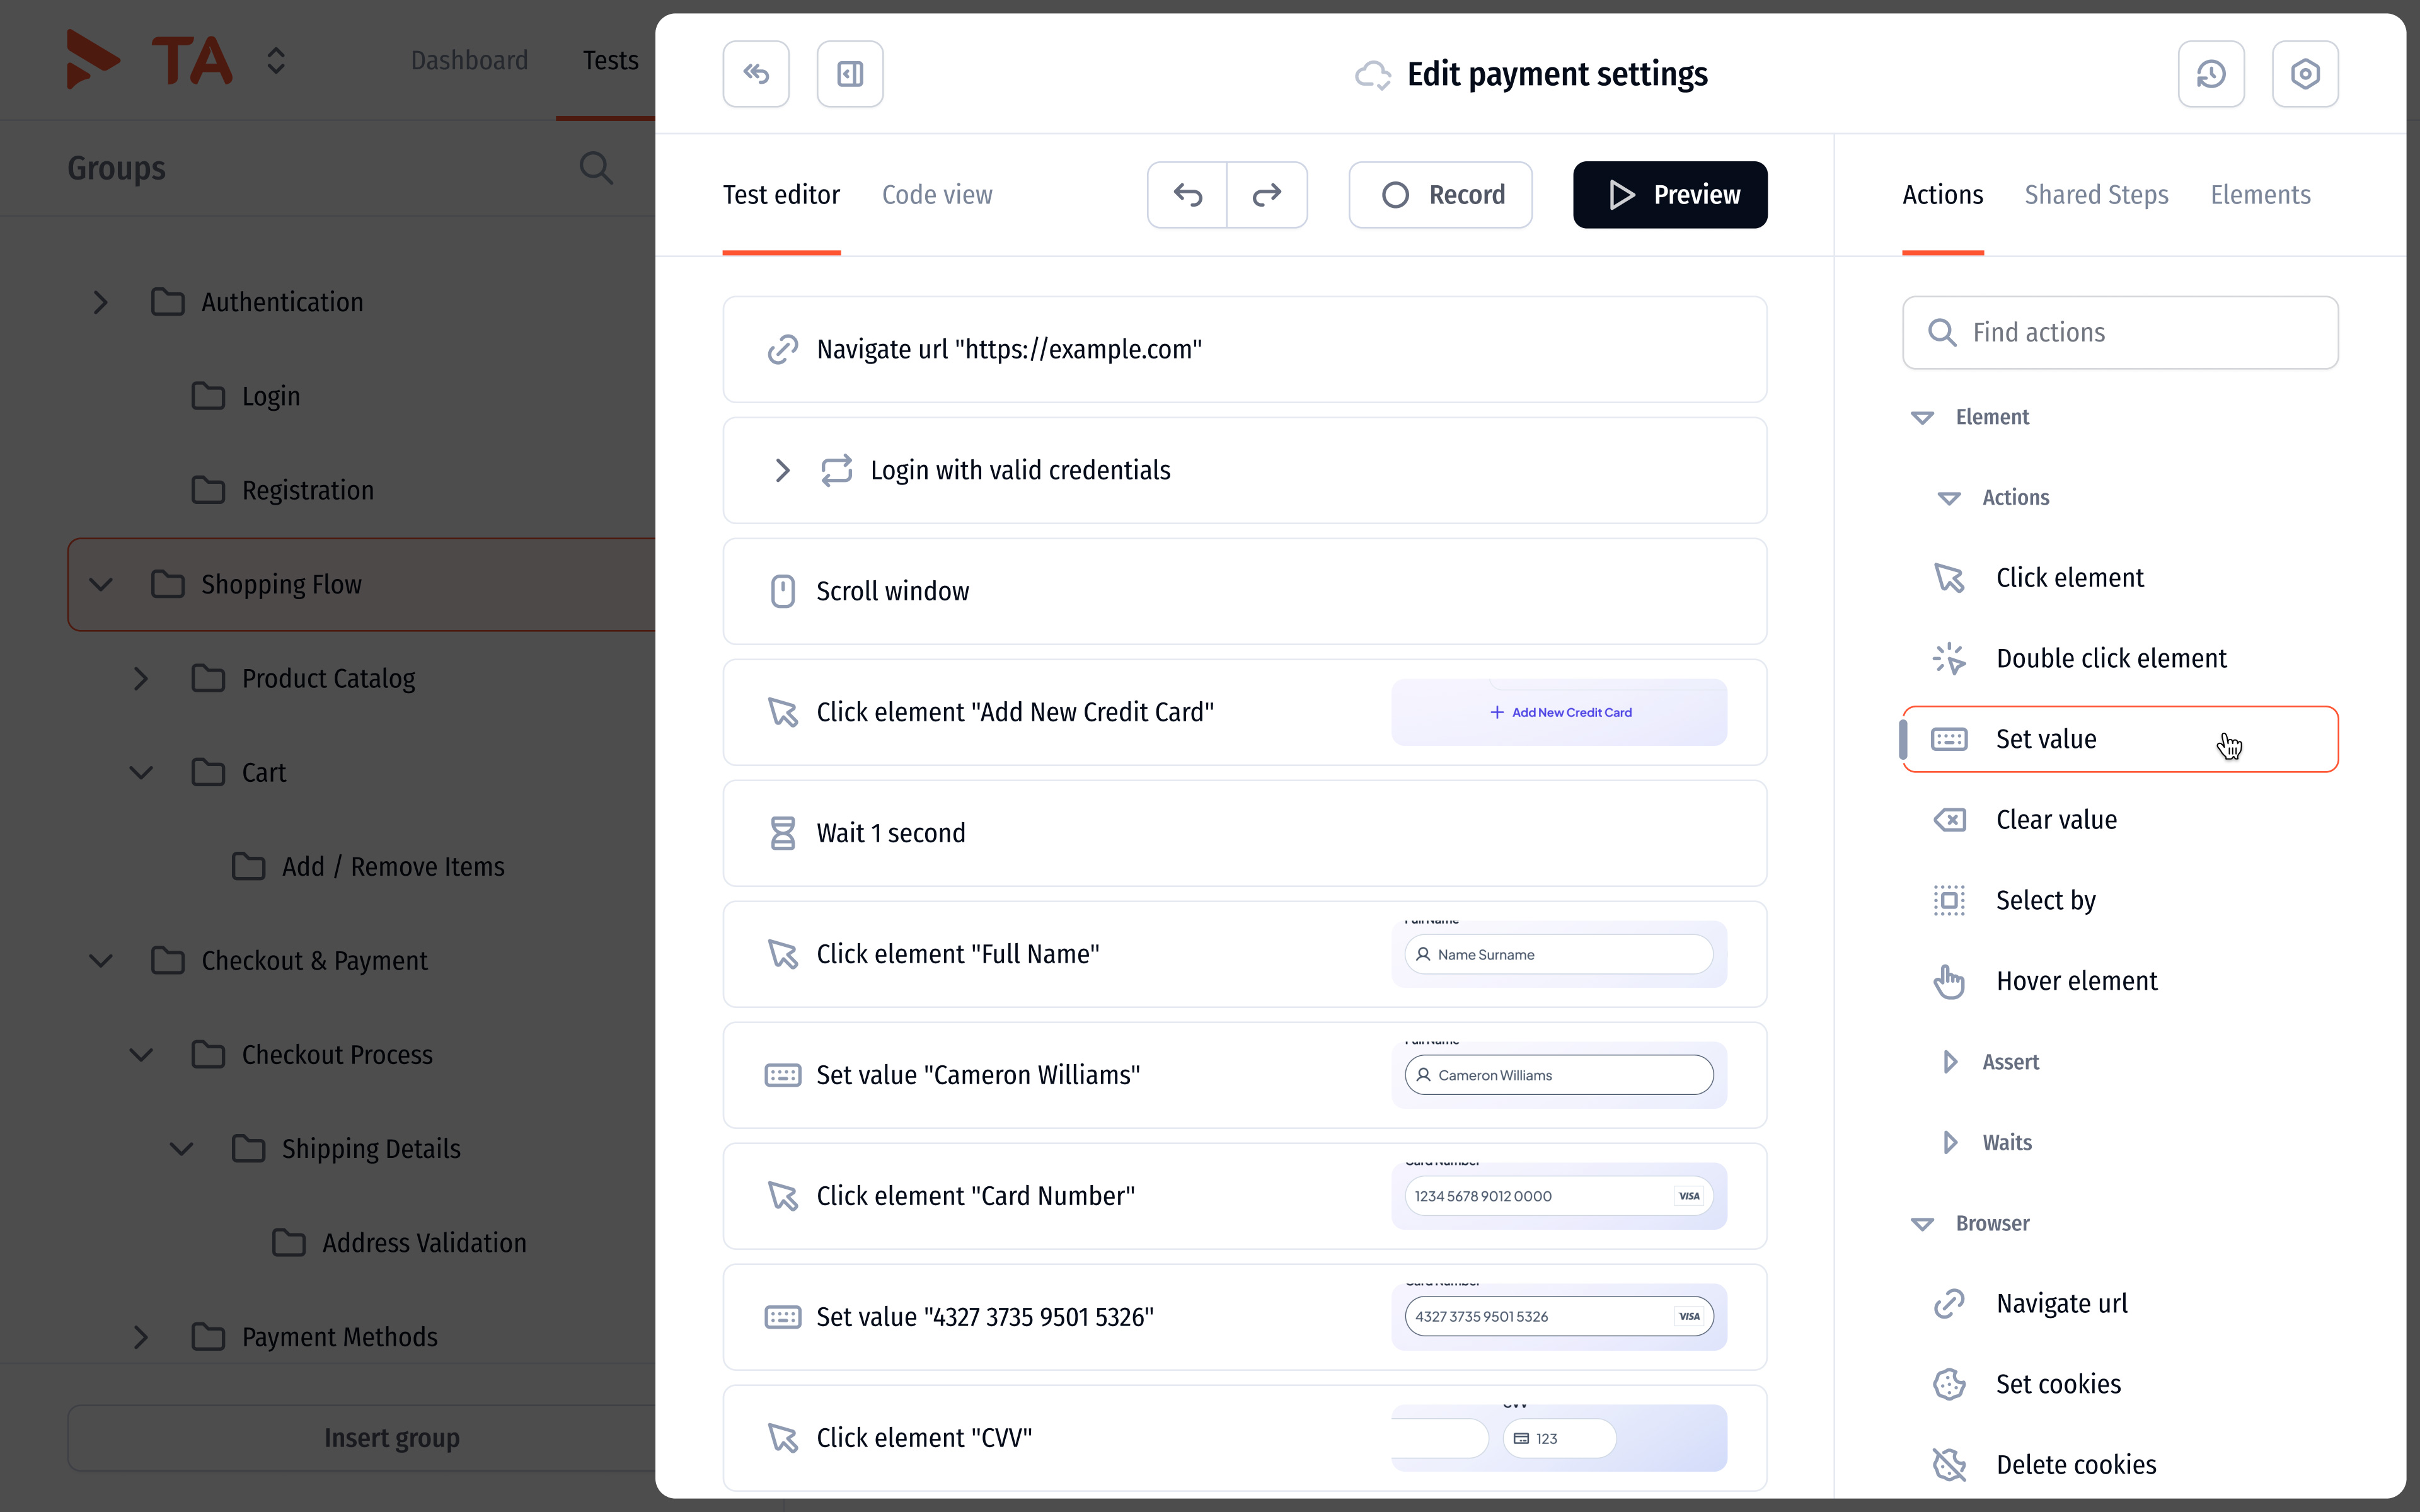Add the Hover element action
Viewport: 2420px width, 1512px height.
(2120, 981)
